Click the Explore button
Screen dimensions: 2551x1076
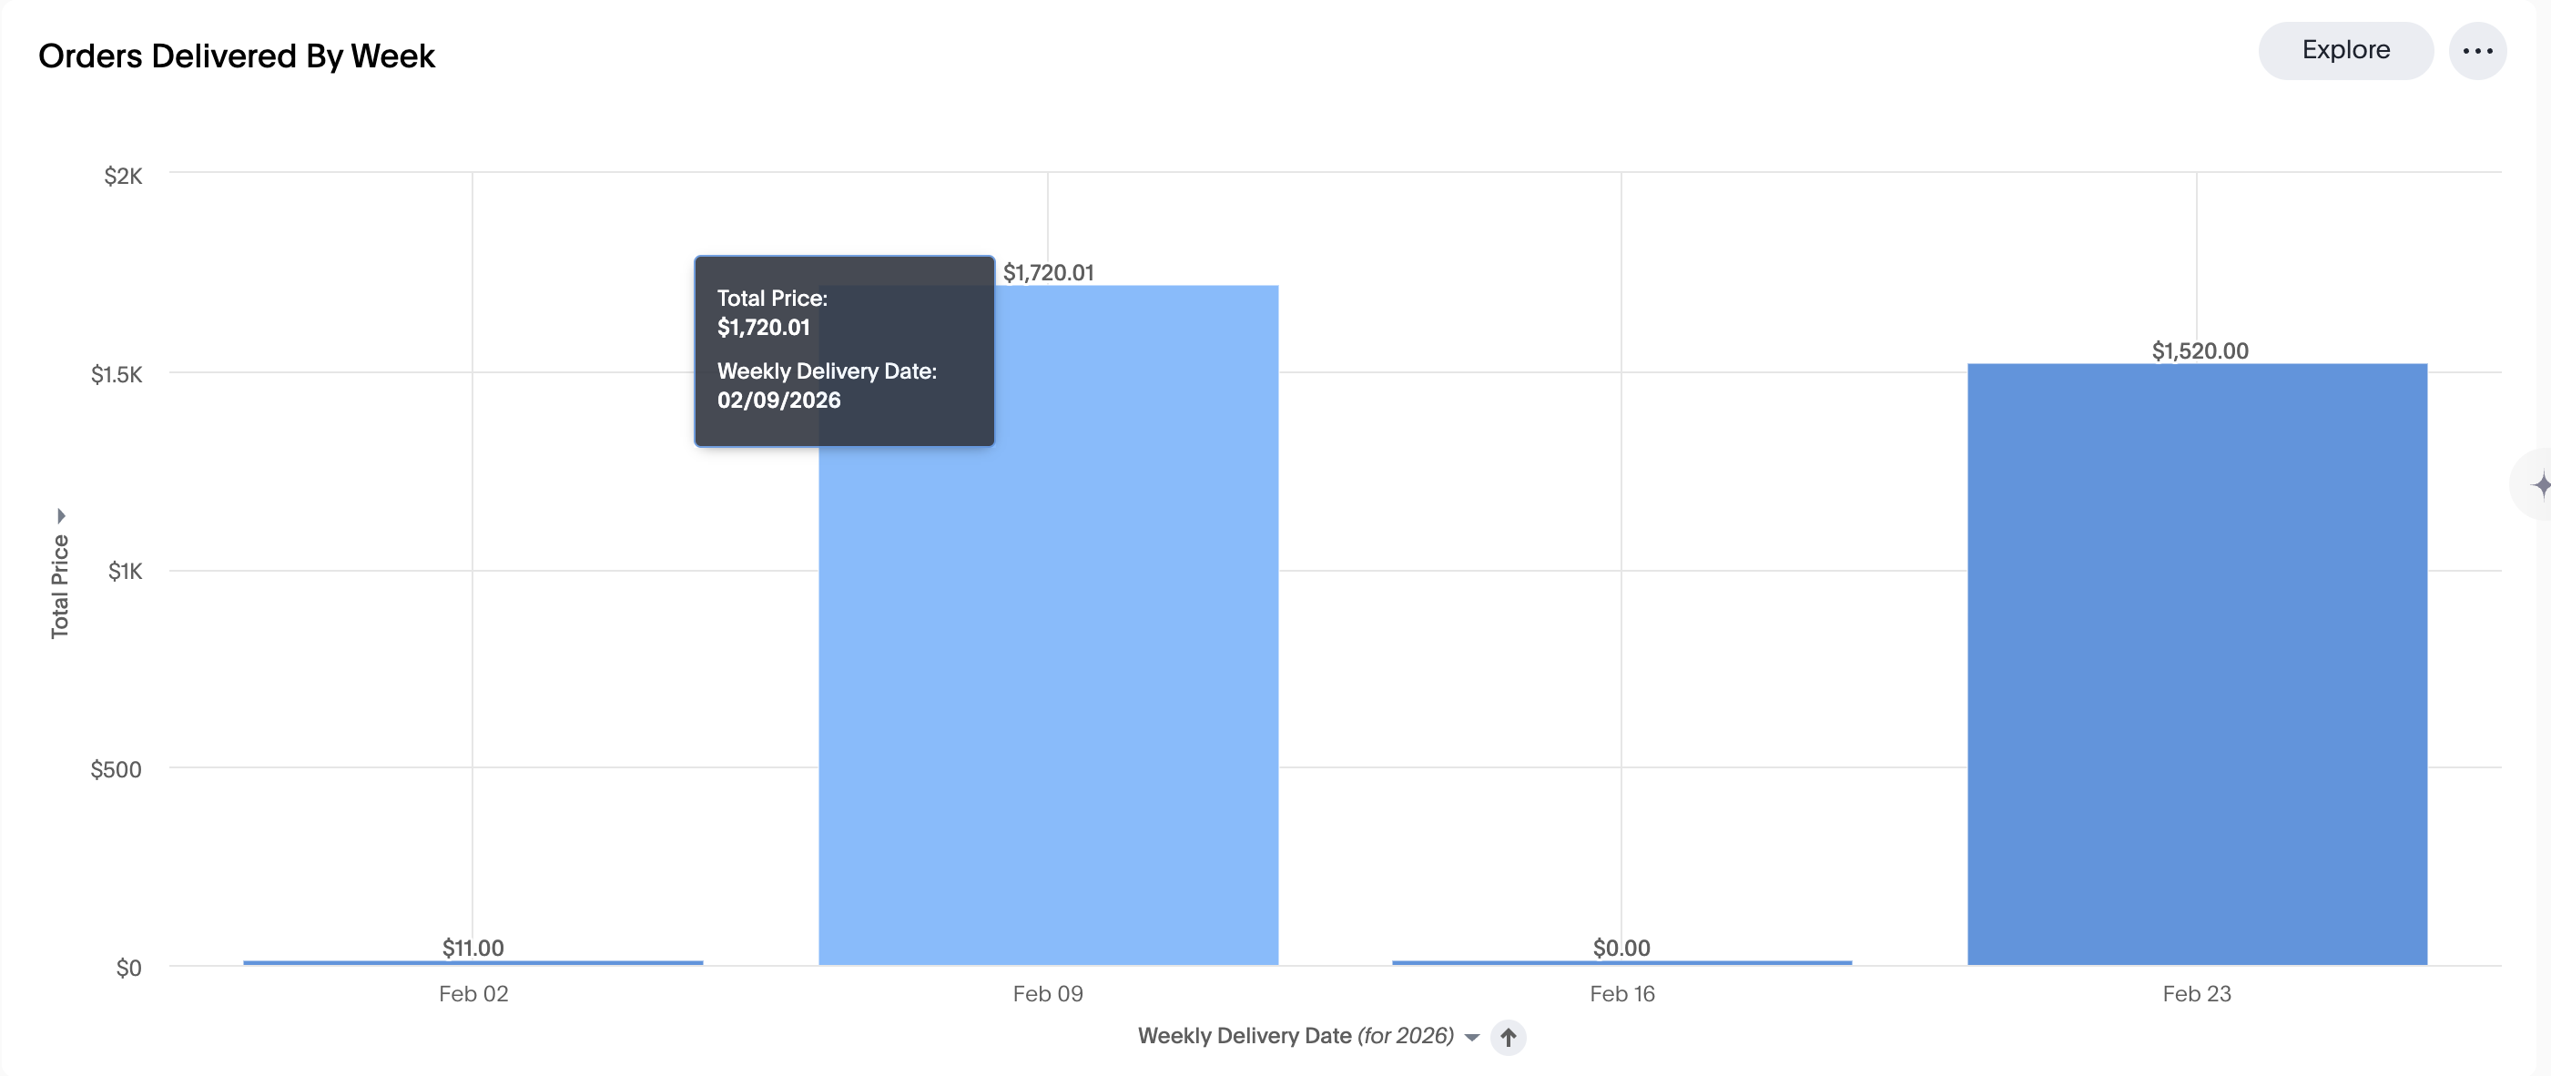(2344, 50)
